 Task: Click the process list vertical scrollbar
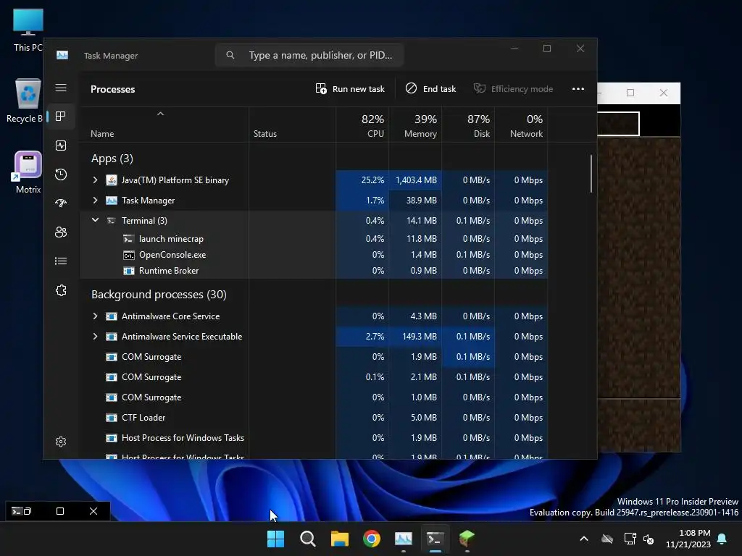click(591, 174)
